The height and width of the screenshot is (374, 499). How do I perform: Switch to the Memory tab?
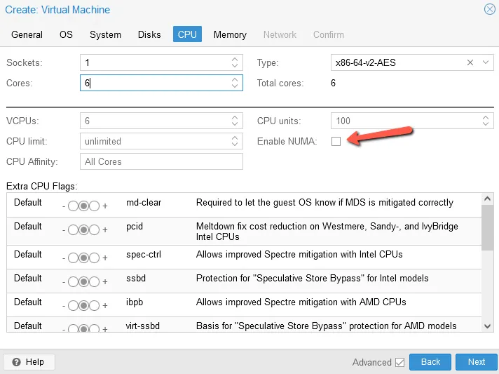point(230,34)
